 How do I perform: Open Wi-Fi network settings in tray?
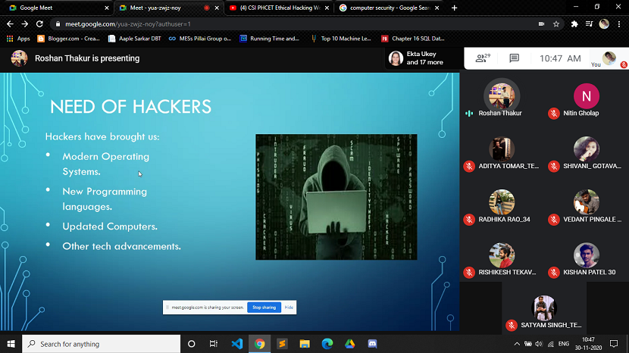pyautogui.click(x=551, y=344)
